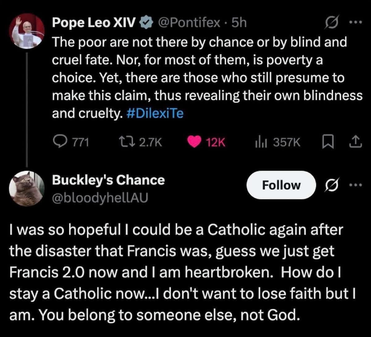View the cat avatar of Buckley's Chance
This screenshot has width=371, height=337.
26,188
